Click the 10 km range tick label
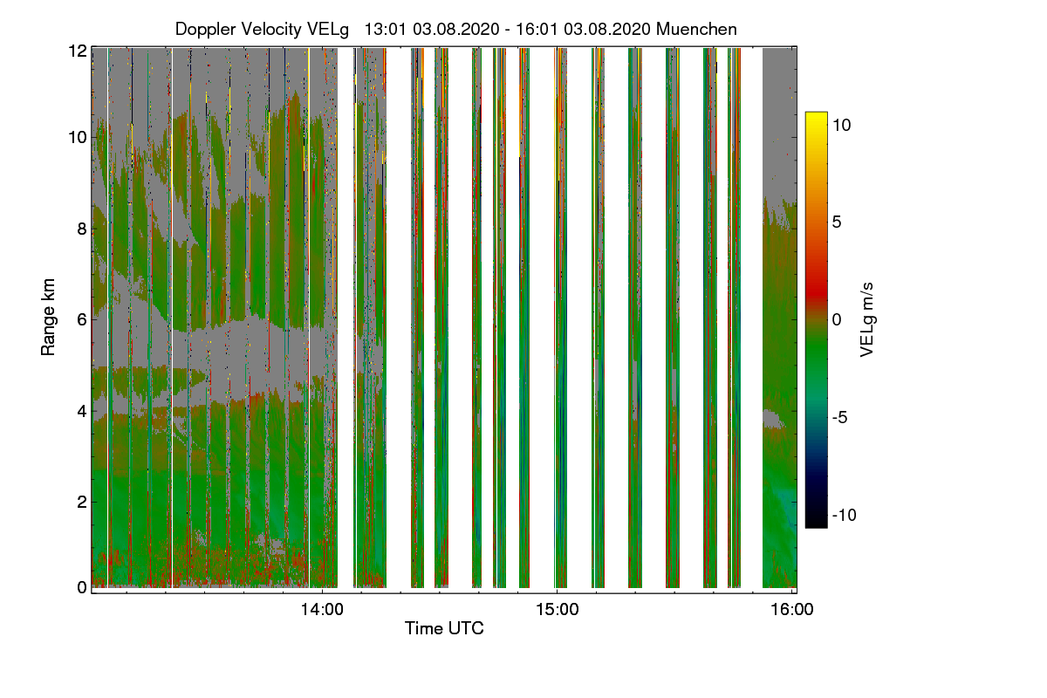Screen dimensions: 1047x698 [78, 138]
